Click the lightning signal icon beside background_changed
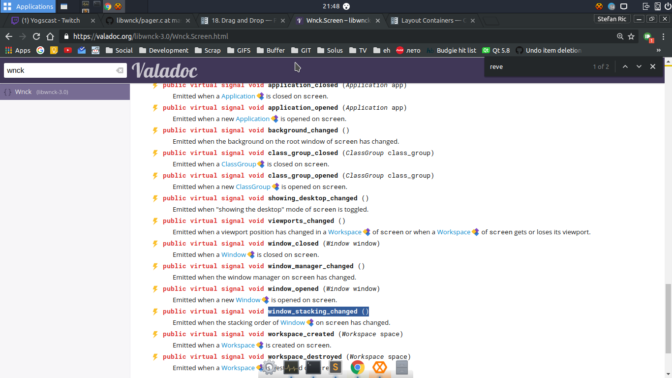The width and height of the screenshot is (672, 378). pos(155,131)
